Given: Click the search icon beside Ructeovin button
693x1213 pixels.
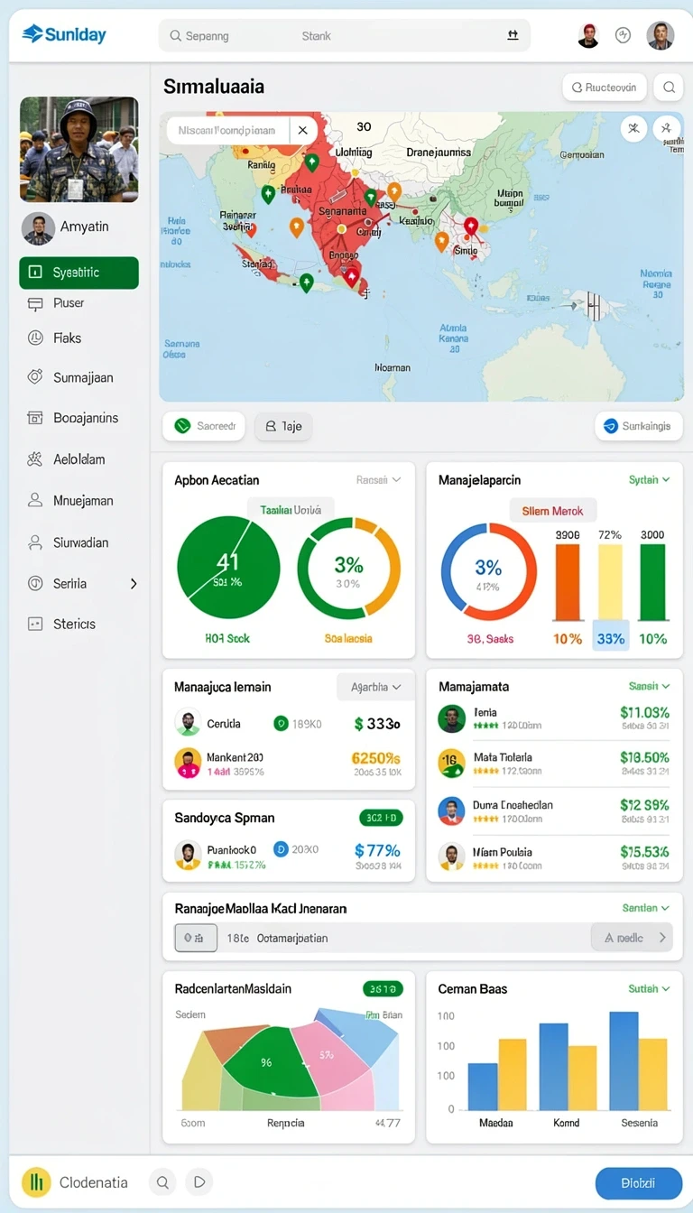Looking at the screenshot, I should 669,88.
